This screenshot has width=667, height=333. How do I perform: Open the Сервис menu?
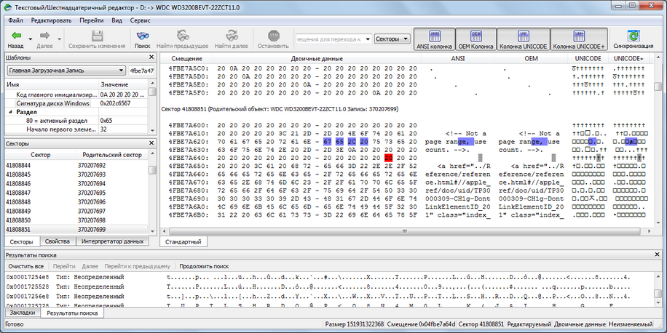coord(140,20)
